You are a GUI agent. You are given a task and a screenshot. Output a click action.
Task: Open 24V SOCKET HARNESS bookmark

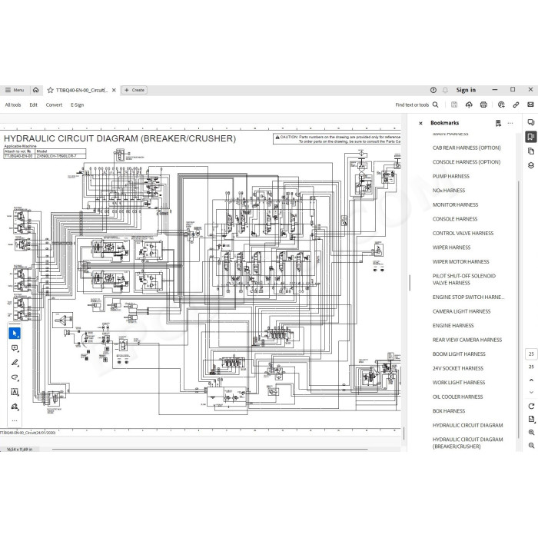tap(458, 368)
